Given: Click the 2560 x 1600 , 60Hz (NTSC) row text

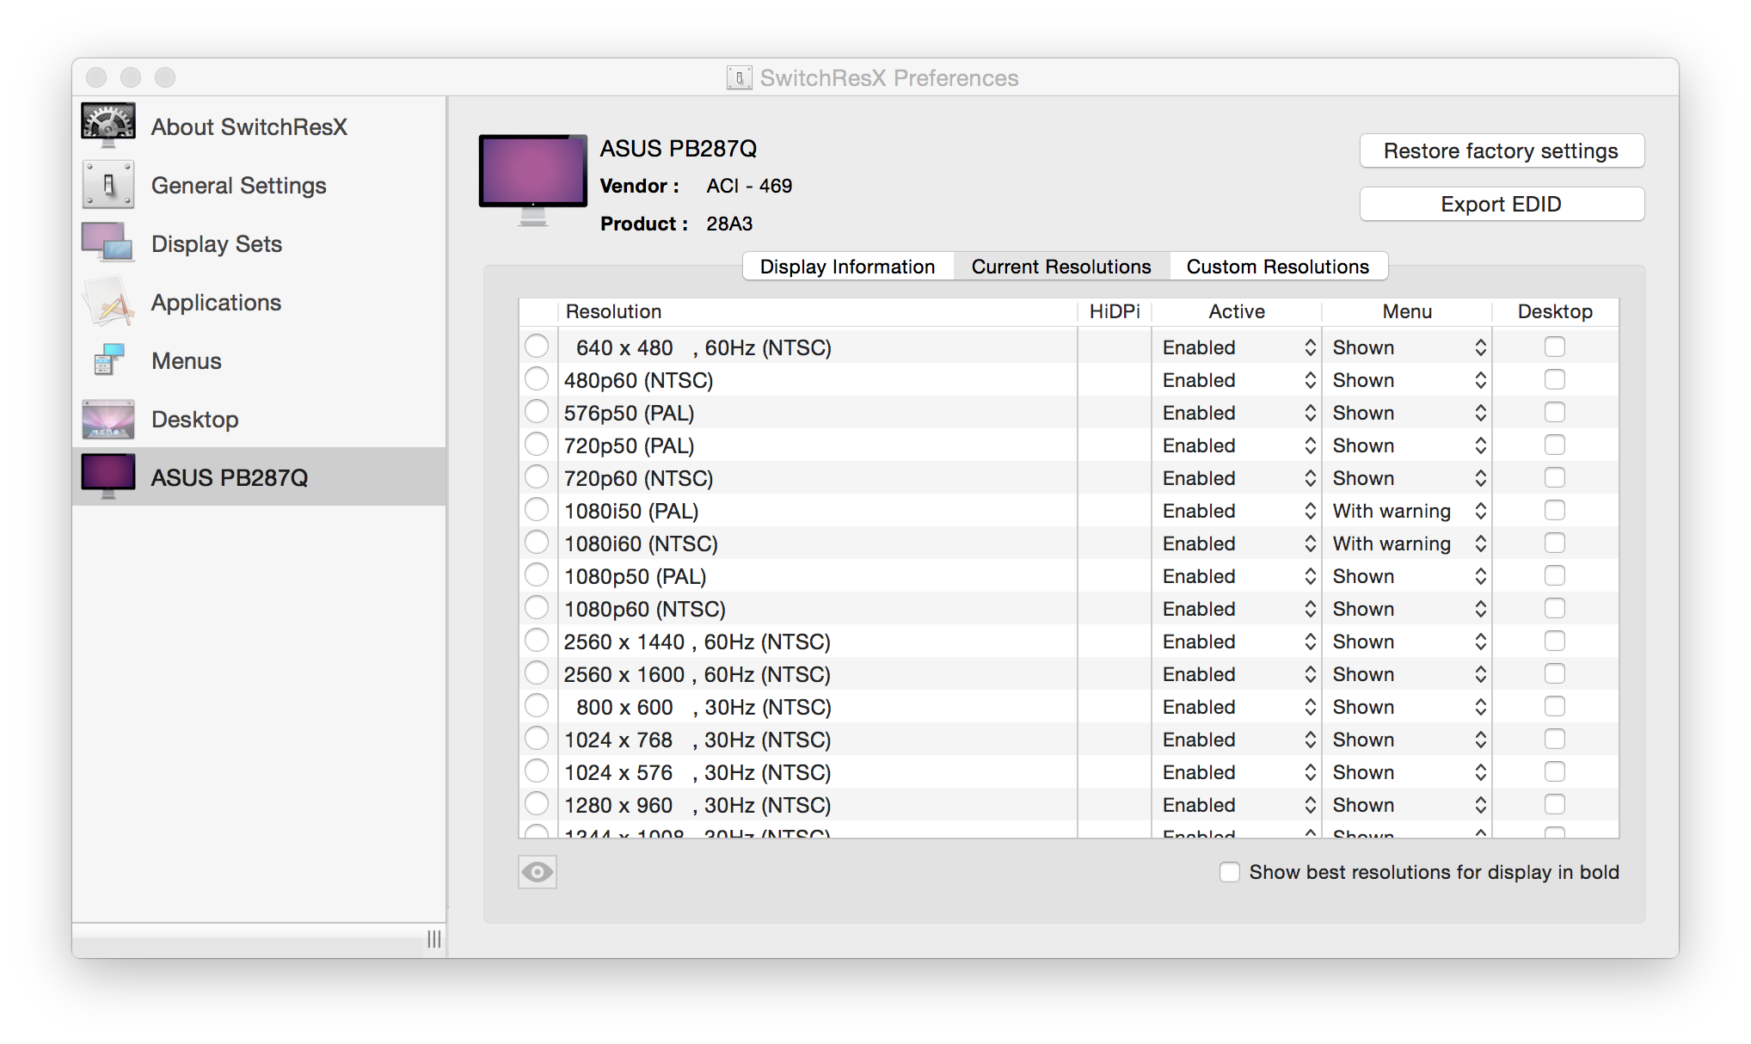Looking at the screenshot, I should [697, 674].
